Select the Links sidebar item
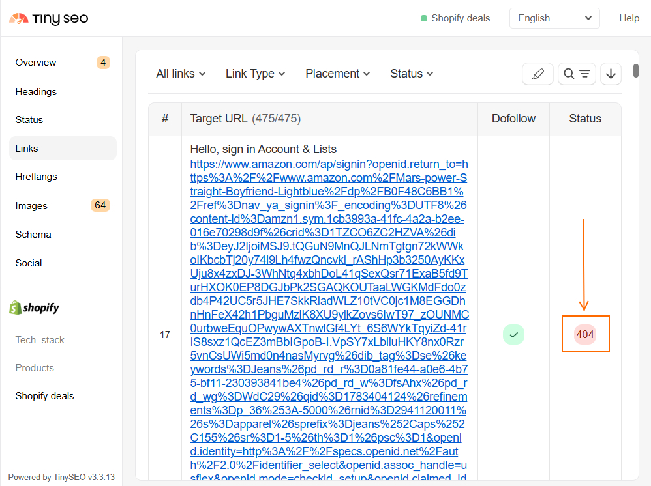Image resolution: width=651 pixels, height=486 pixels. click(x=63, y=149)
